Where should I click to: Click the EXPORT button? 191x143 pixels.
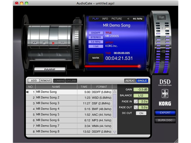165,113
